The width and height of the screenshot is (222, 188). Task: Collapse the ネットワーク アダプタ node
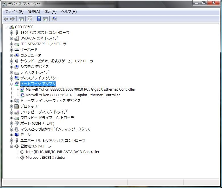click(11, 84)
